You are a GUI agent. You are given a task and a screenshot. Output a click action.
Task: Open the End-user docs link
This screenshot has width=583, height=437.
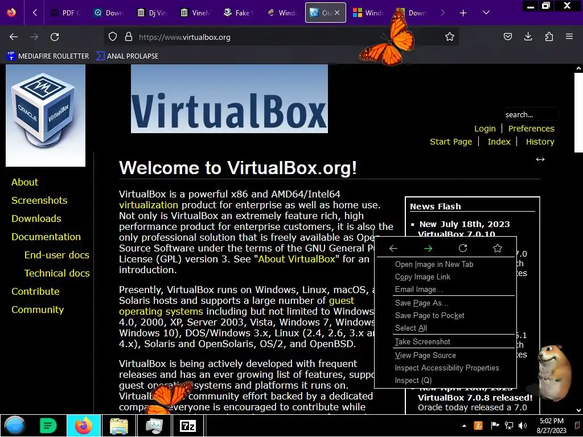tap(57, 255)
